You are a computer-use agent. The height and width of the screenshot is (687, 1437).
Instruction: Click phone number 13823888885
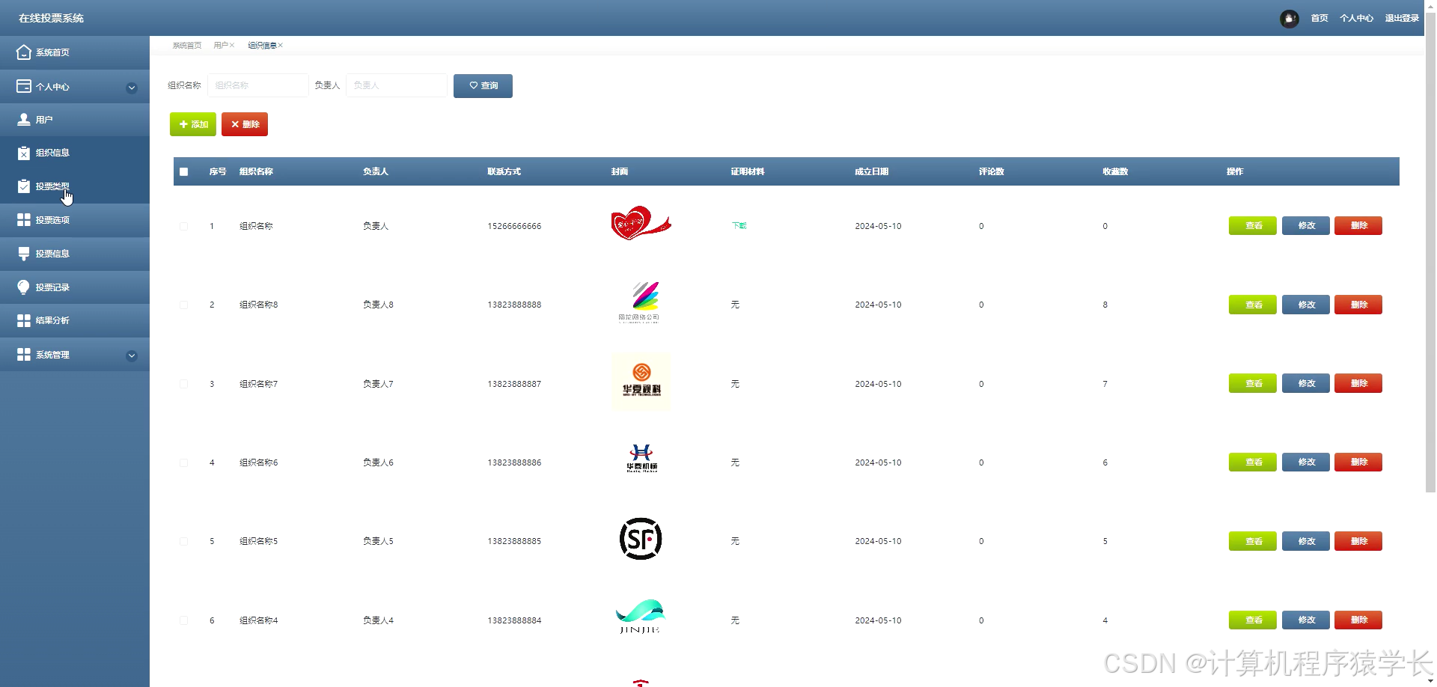514,541
